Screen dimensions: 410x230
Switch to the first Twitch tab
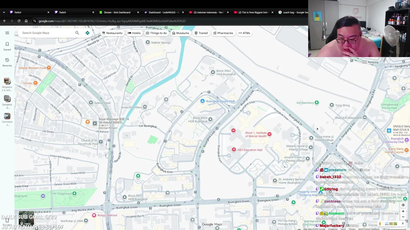29,12
